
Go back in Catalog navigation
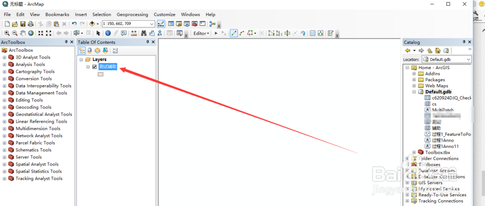point(408,51)
